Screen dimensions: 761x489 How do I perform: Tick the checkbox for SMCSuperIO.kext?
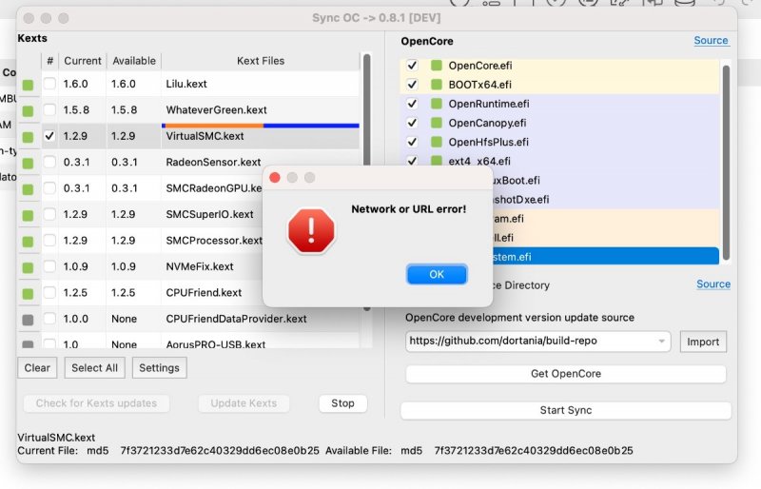(x=49, y=214)
